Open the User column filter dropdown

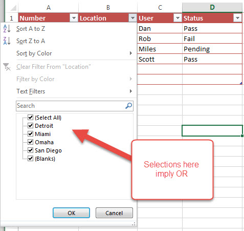pos(178,18)
